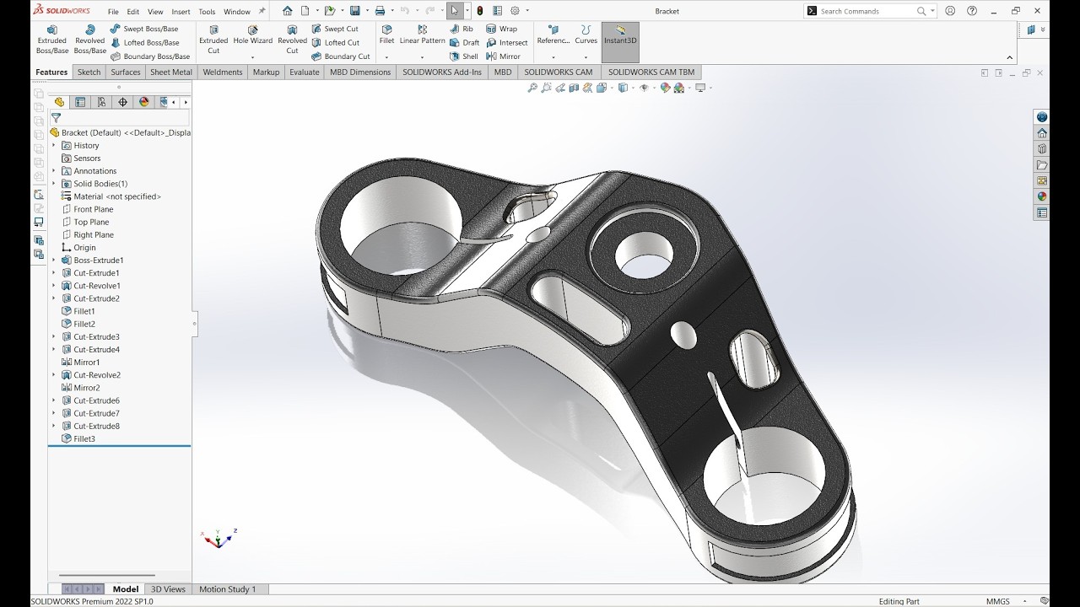
Task: Open the Hole Wizard tool
Action: tap(252, 35)
